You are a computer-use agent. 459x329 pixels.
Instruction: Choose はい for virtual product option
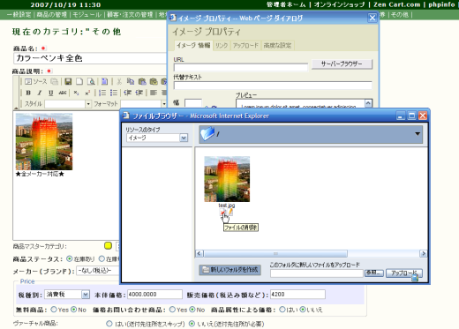click(x=109, y=324)
